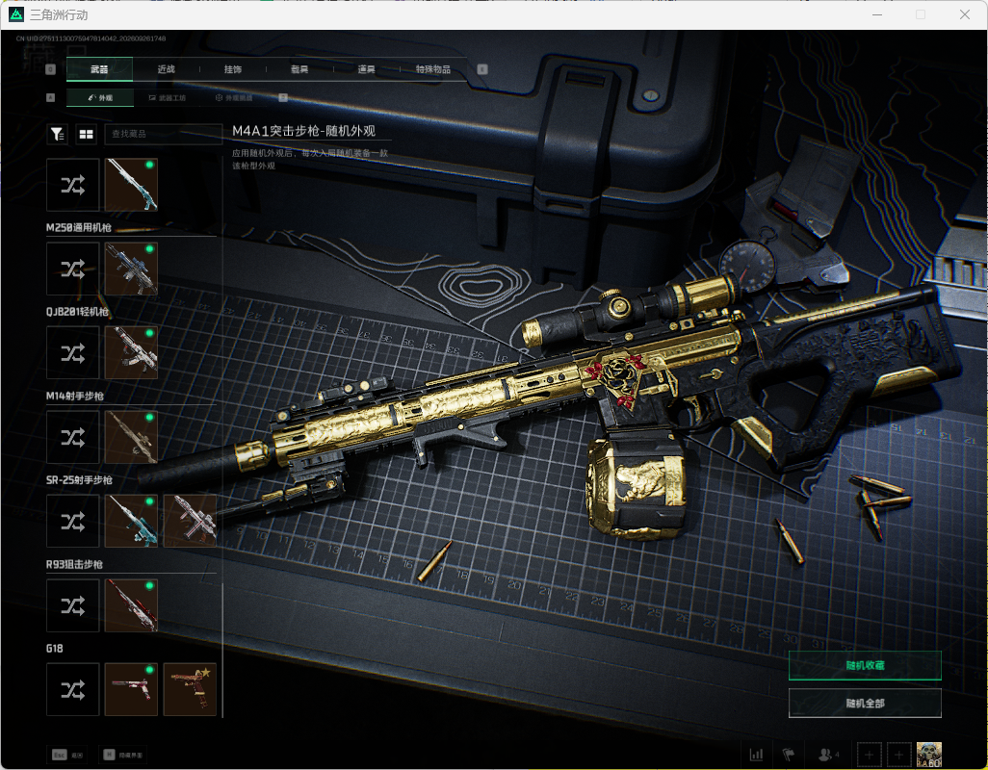Click the plus slot beside the friends icon
Image resolution: width=988 pixels, height=770 pixels.
click(x=869, y=755)
